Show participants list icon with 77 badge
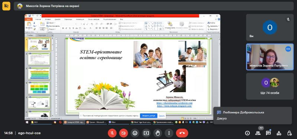This screenshot has height=139, width=297. [258, 133]
